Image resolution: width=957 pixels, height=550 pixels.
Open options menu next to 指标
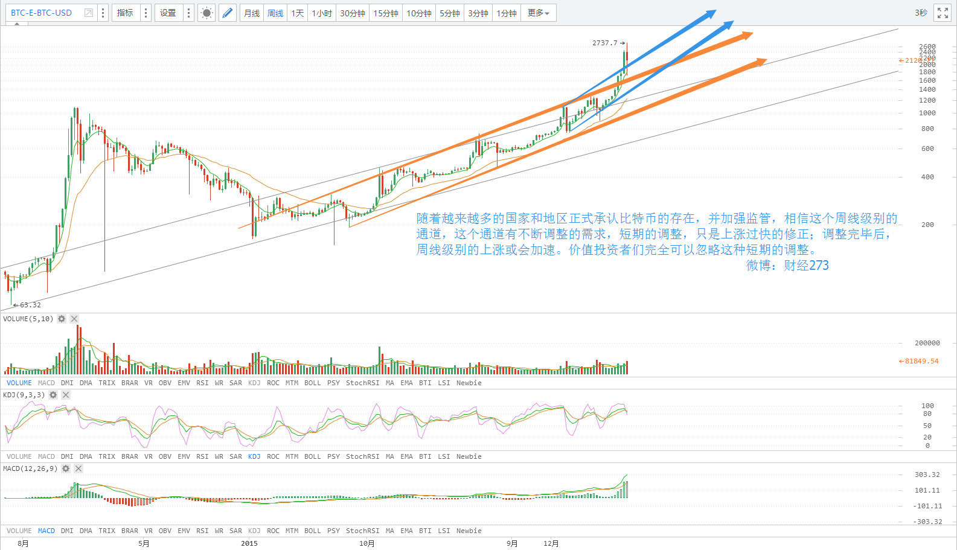pos(146,13)
